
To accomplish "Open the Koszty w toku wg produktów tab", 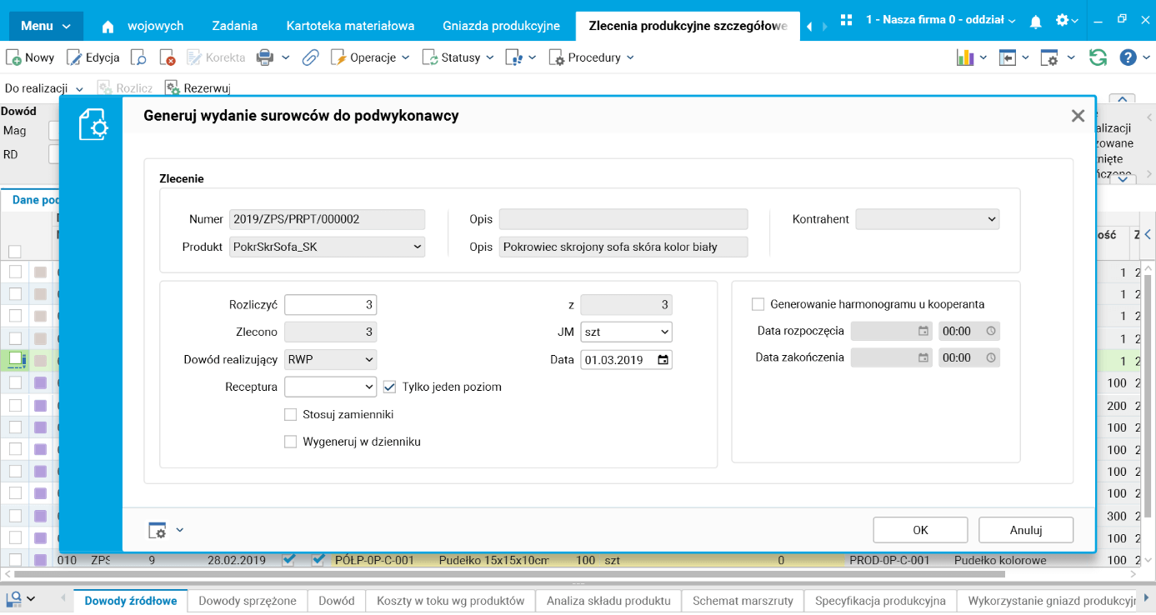I will [451, 601].
